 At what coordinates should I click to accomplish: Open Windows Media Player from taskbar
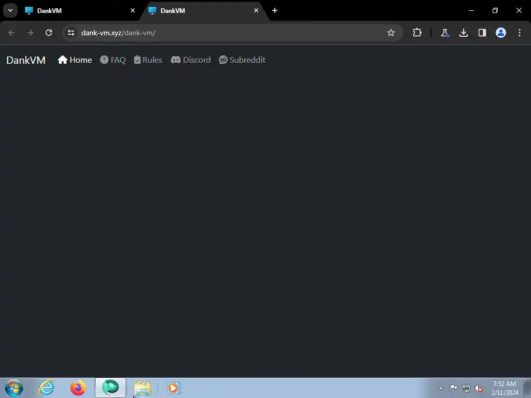174,388
